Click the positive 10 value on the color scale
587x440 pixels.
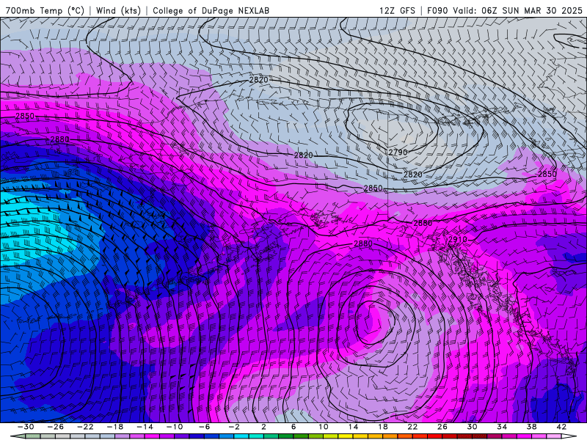point(324,427)
